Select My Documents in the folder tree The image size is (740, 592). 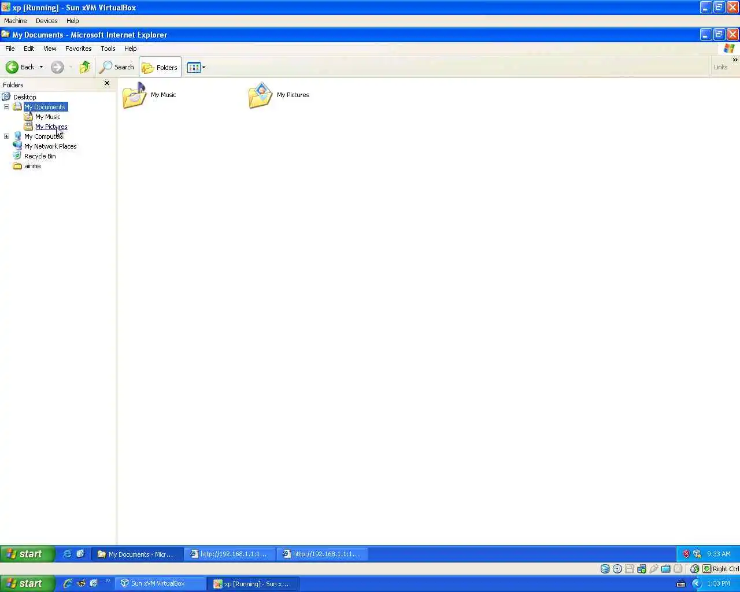click(45, 107)
